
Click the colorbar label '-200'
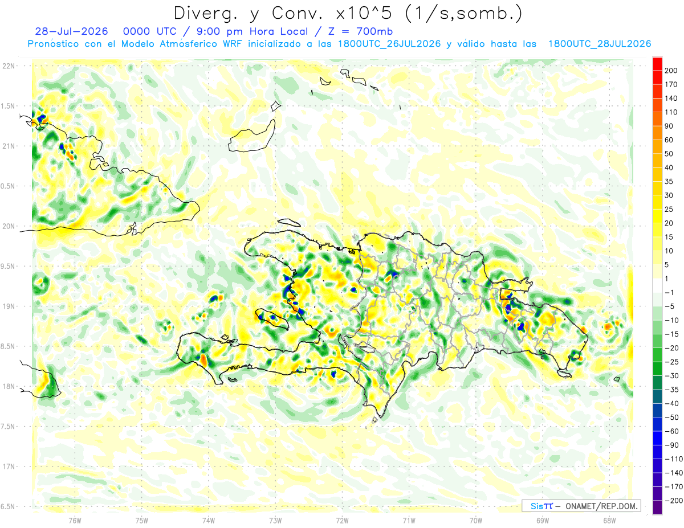tap(674, 501)
